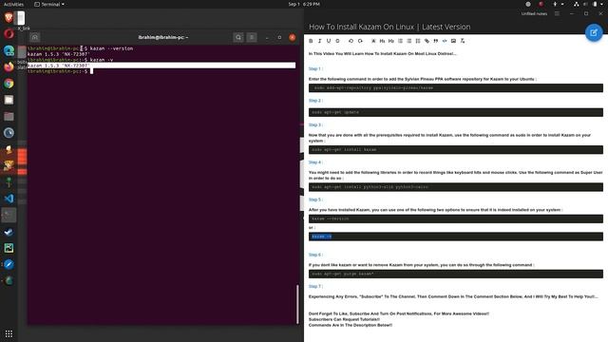Viewport: 608px width, 342px height.
Task: Toggle bold formatting in notes toolbar
Action: click(311, 41)
